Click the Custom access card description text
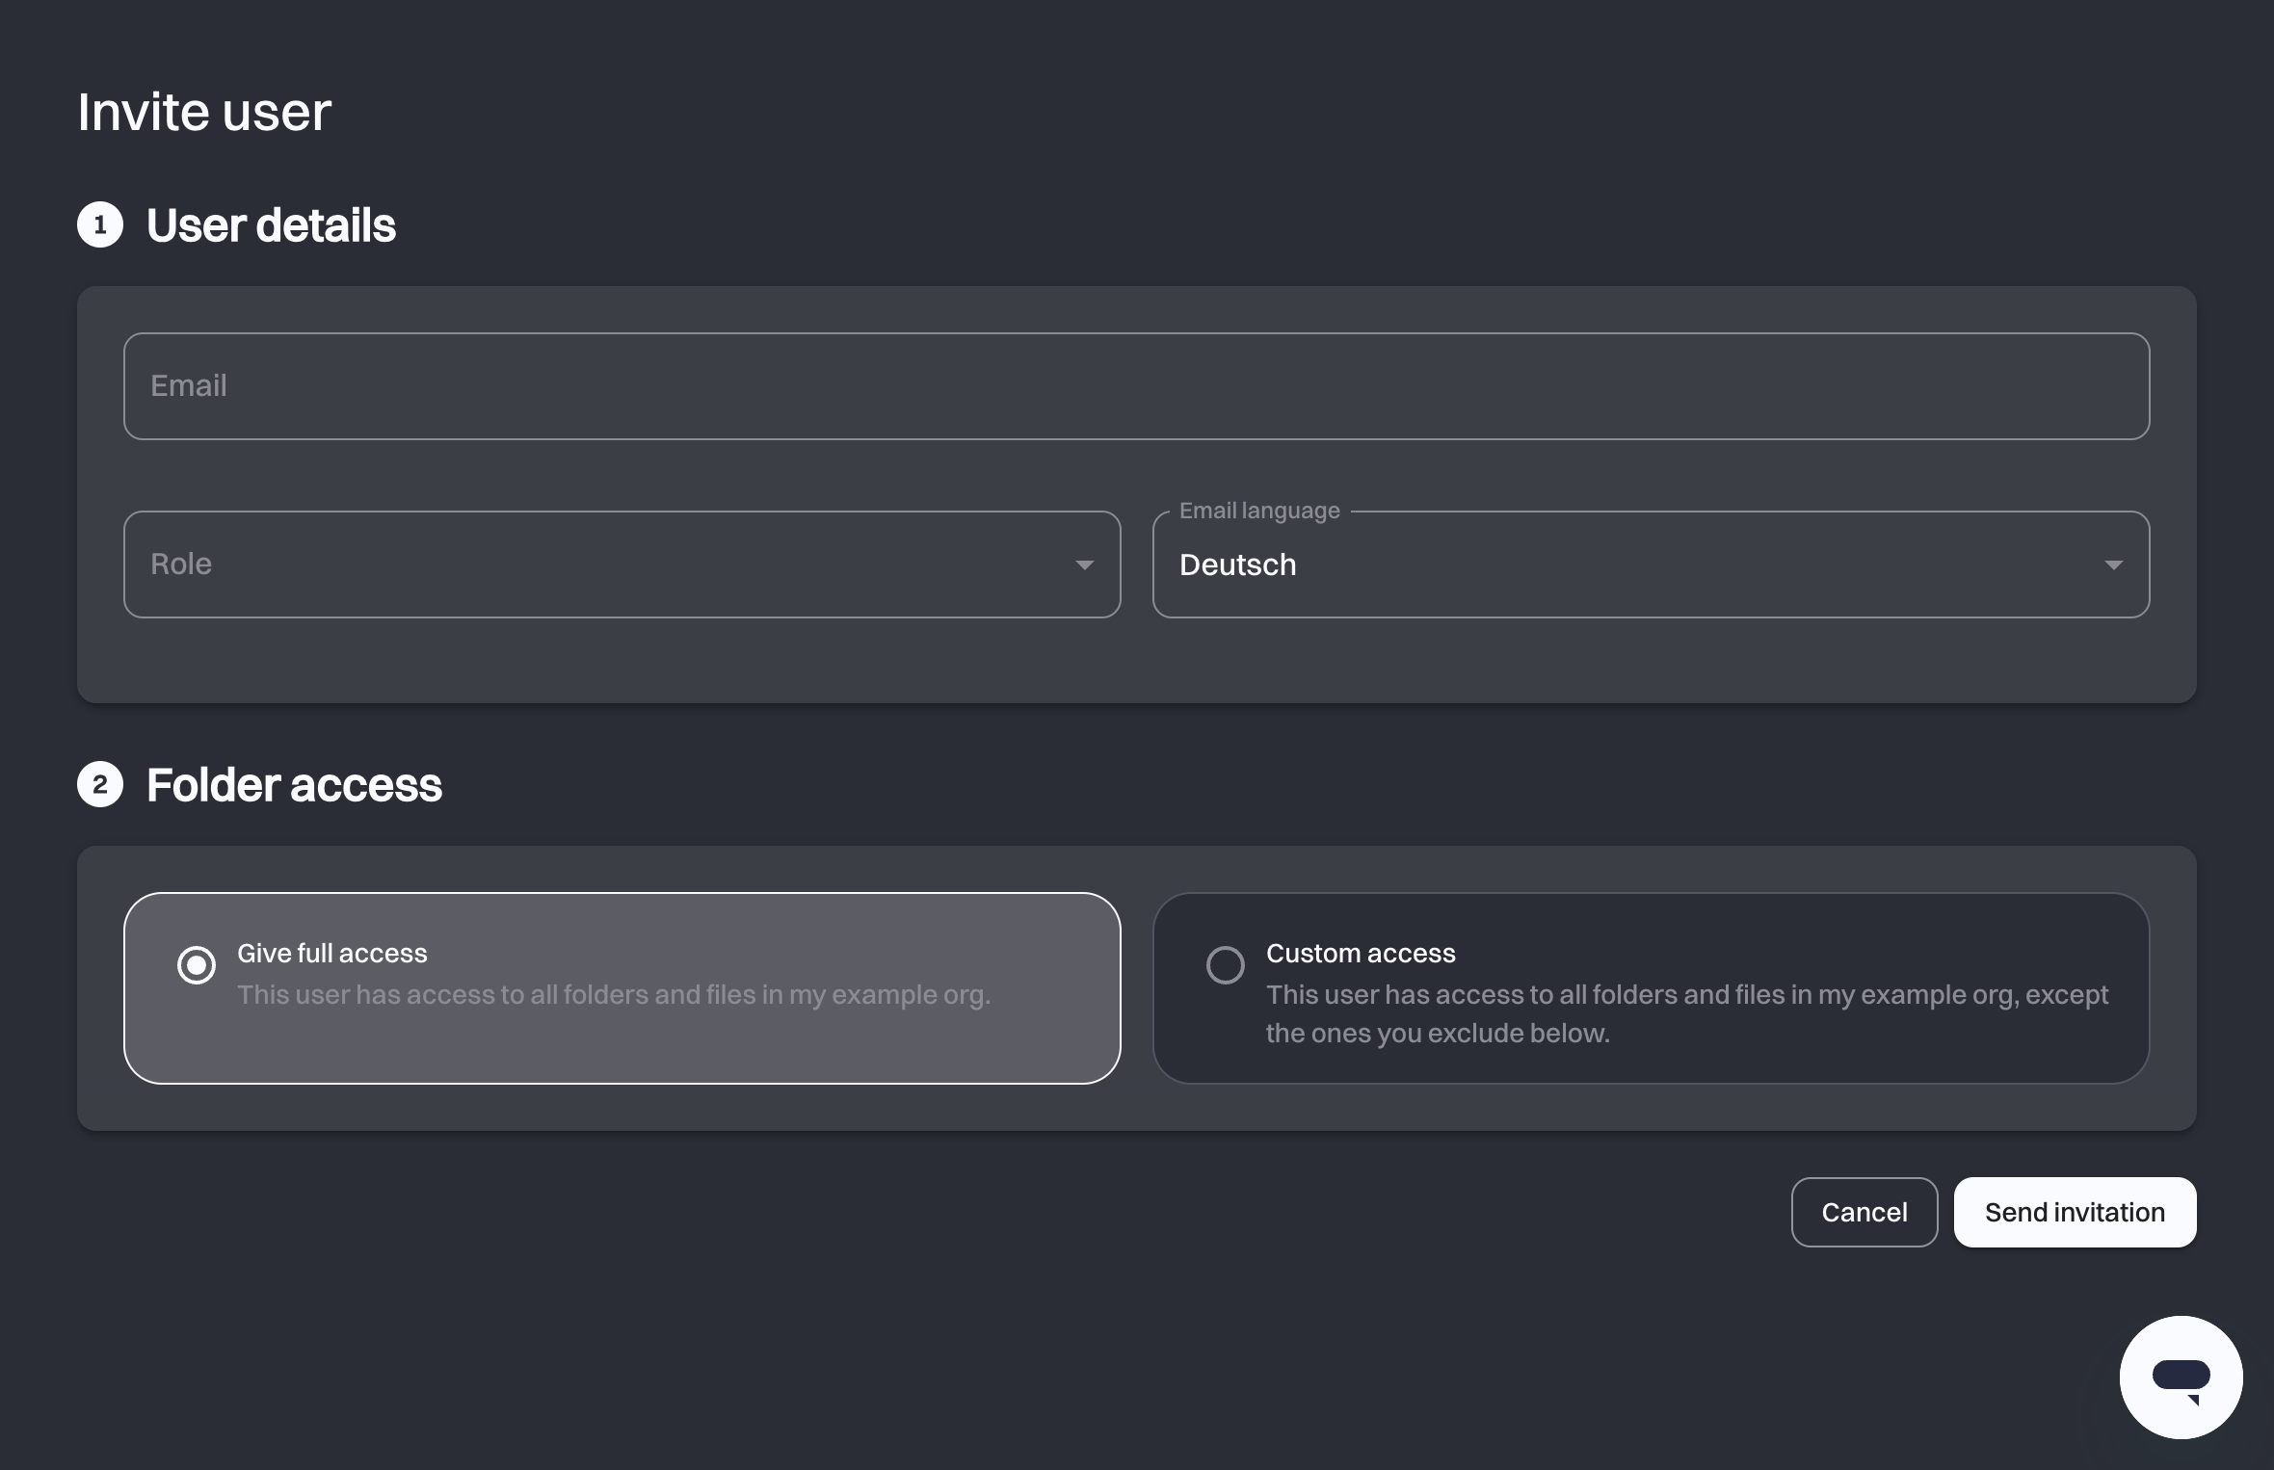This screenshot has width=2274, height=1470. coord(1687,1013)
